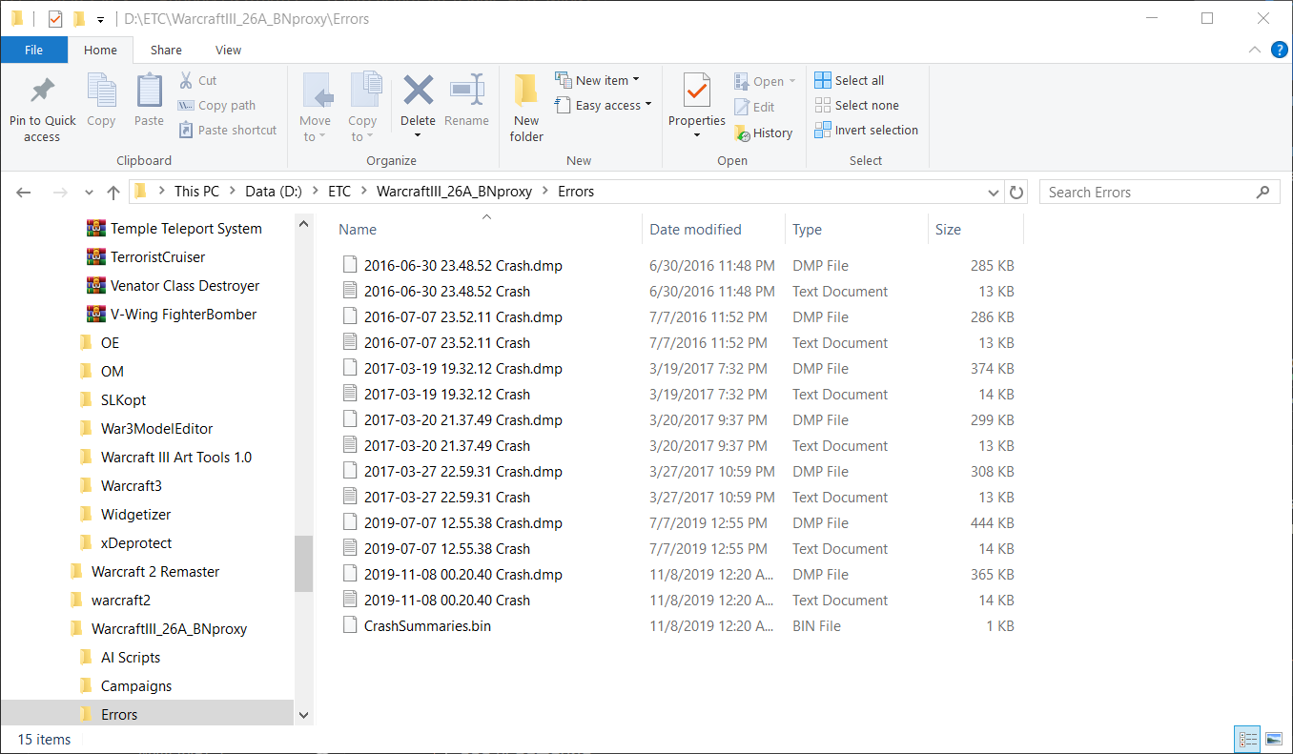
Task: Click navigation pane scroll up arrow
Action: pos(304,224)
